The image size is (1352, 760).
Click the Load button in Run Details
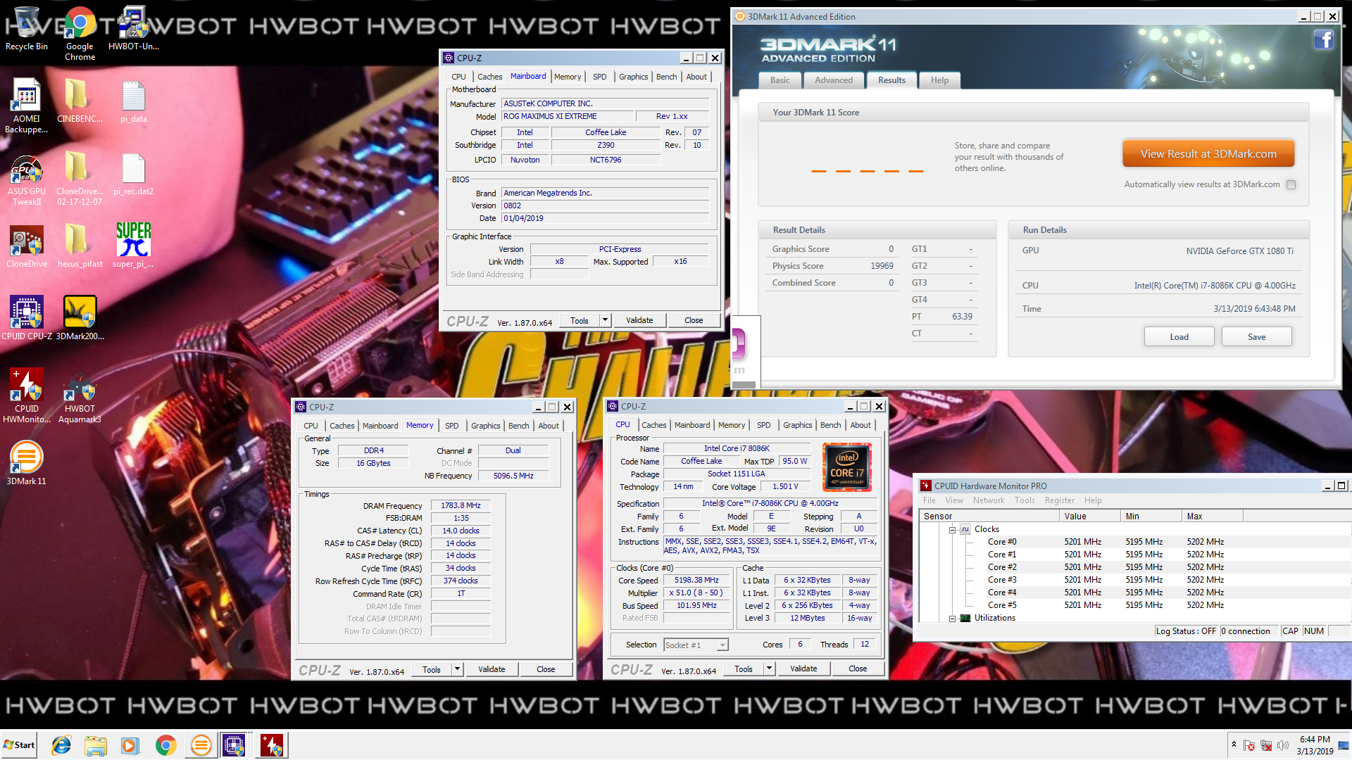pyautogui.click(x=1179, y=336)
